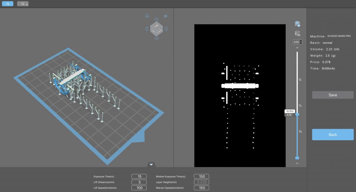Screen dimensions: 356x192
Task: Click the down arrow below the view cube
Action: (x=156, y=39)
